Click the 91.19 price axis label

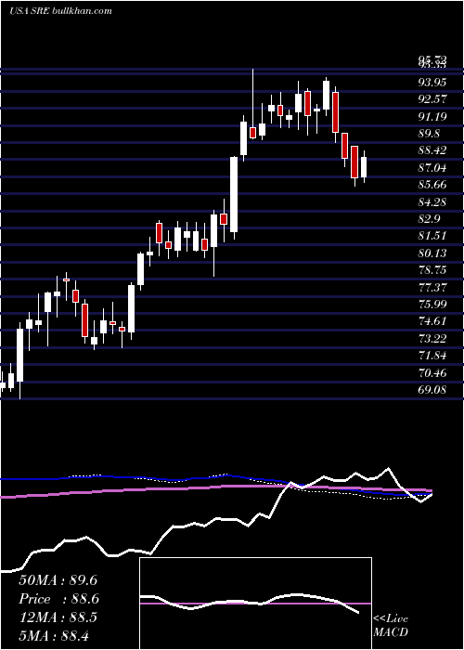pyautogui.click(x=432, y=117)
